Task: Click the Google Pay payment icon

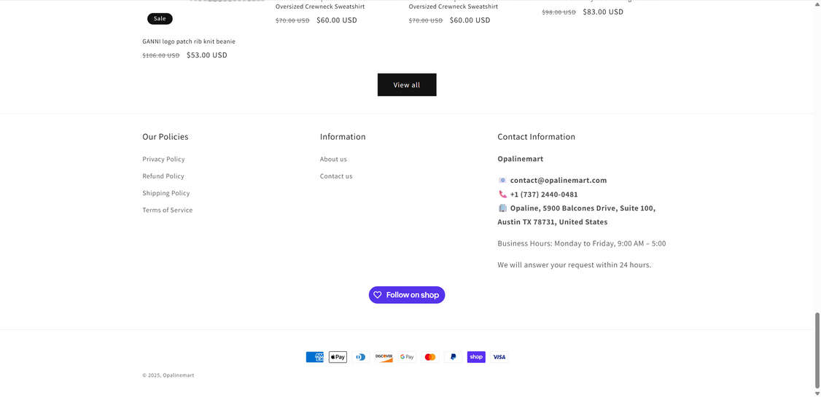Action: [x=407, y=357]
